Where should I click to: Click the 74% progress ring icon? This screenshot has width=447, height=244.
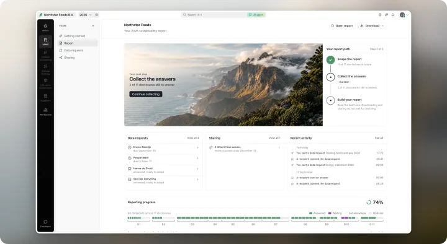[369, 202]
